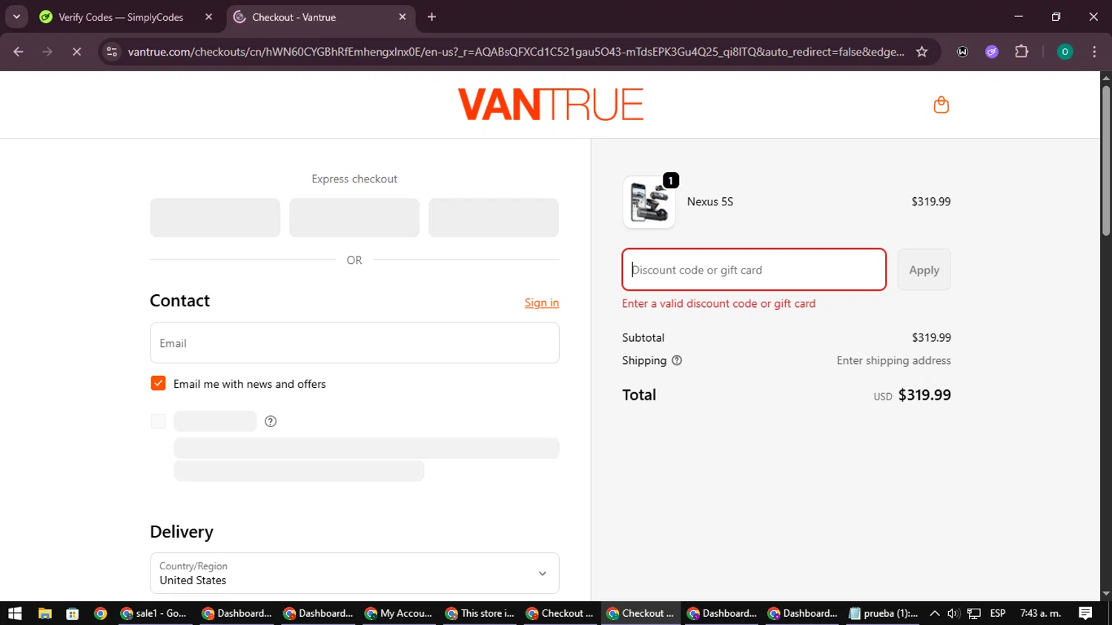Stop loading the page
This screenshot has width=1112, height=625.
76,52
